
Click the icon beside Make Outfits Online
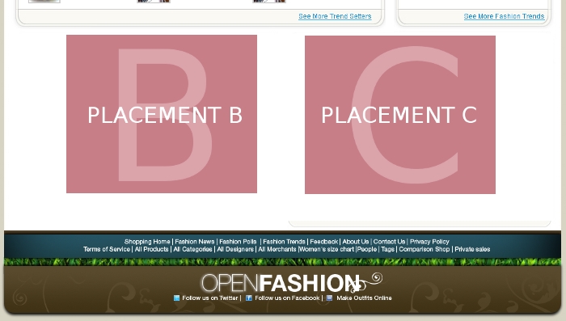329,298
